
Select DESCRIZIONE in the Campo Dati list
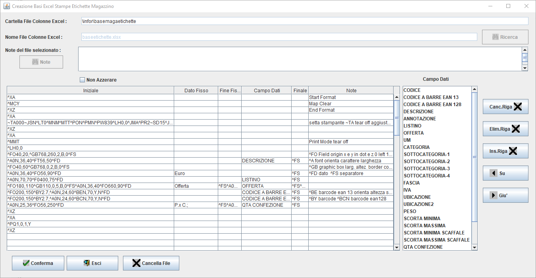click(x=419, y=112)
